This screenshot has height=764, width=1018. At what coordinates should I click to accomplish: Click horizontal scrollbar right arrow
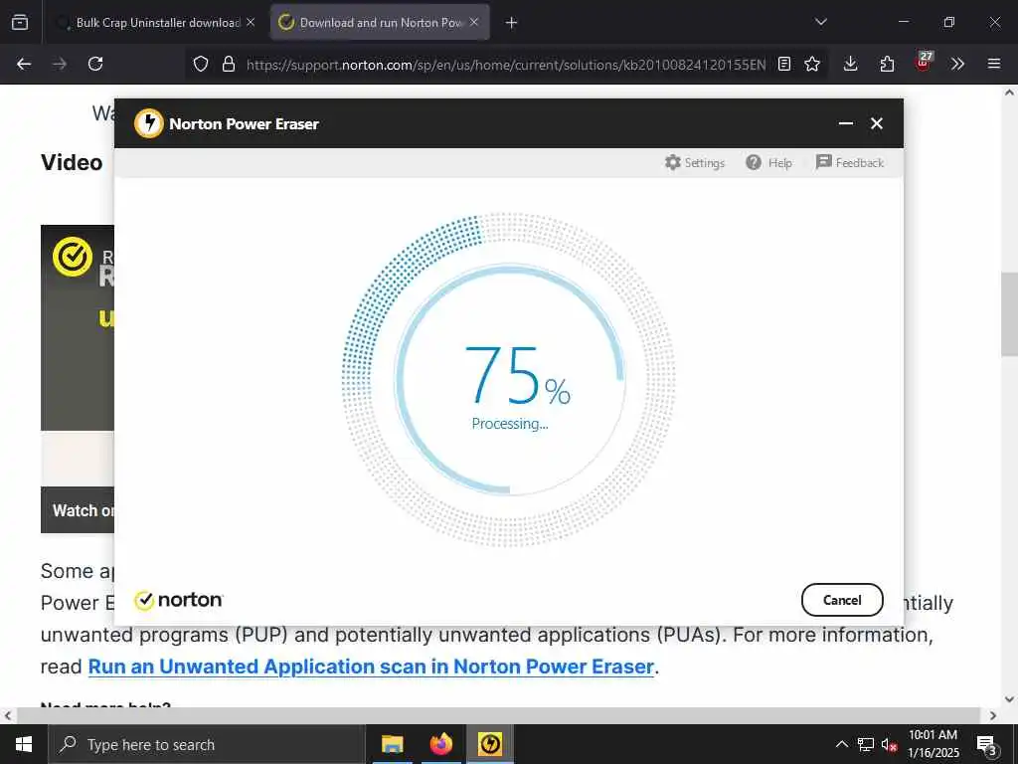(993, 716)
